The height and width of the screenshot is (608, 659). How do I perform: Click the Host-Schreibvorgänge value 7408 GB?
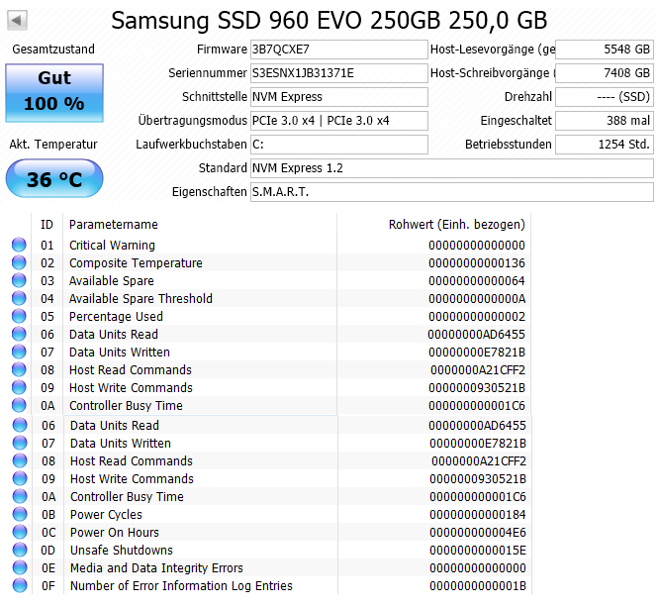[x=605, y=73]
